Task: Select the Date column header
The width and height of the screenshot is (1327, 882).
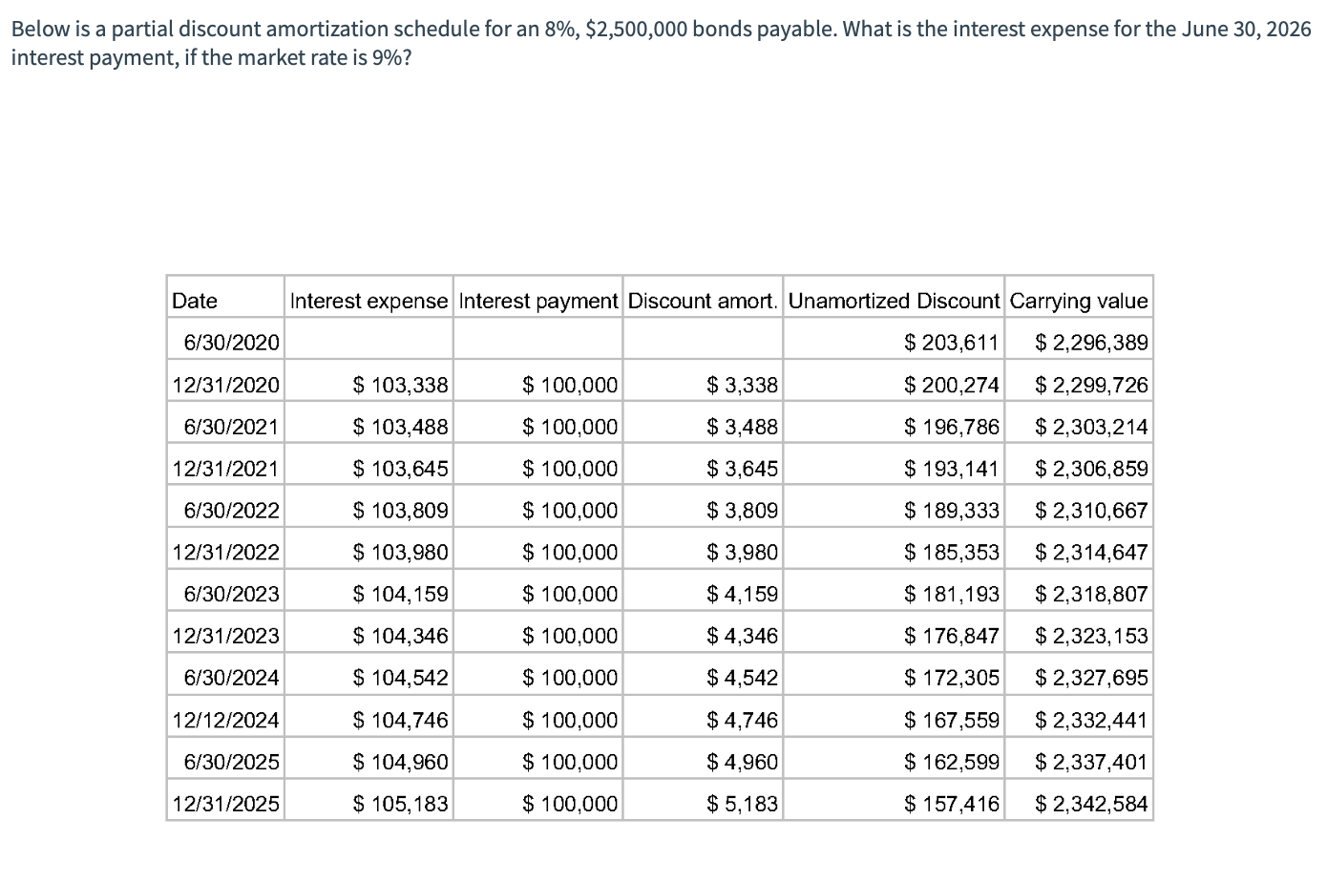Action: (194, 301)
